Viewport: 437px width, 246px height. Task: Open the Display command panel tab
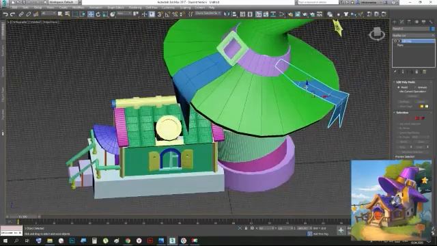coord(423,22)
